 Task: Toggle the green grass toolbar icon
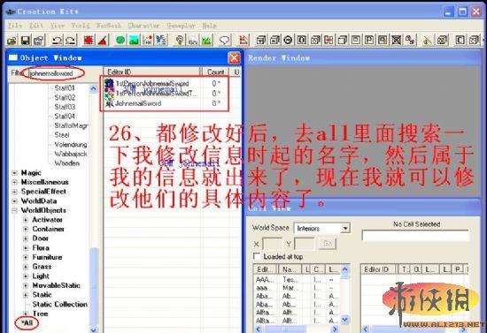206,41
